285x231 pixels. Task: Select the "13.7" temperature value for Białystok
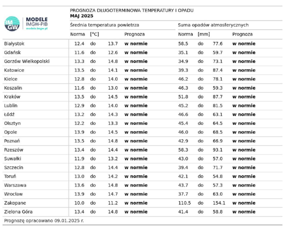pos(113,44)
